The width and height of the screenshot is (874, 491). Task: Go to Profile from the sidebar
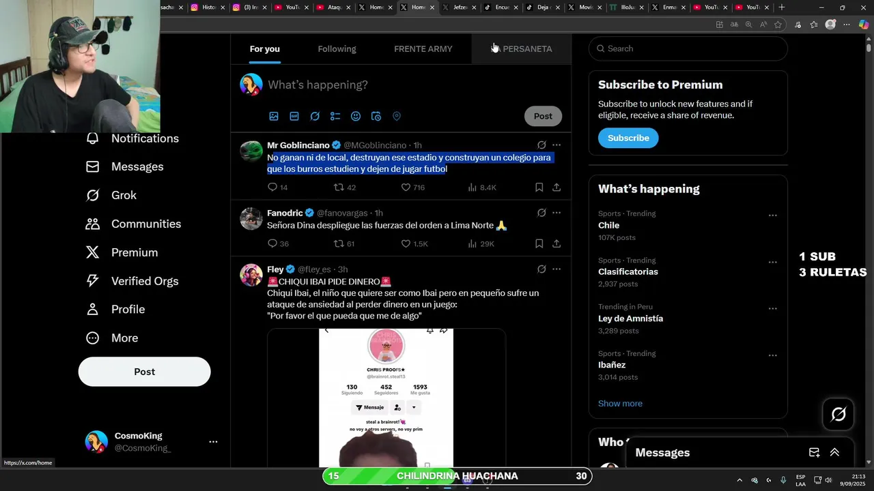point(115,310)
